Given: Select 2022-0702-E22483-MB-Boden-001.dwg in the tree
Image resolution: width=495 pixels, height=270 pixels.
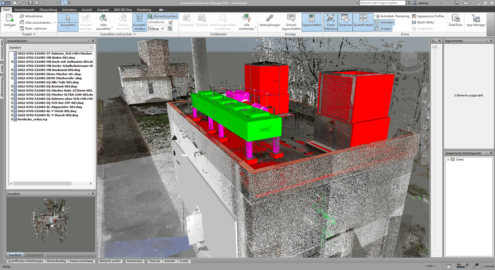Looking at the screenshot, I should click(46, 57).
